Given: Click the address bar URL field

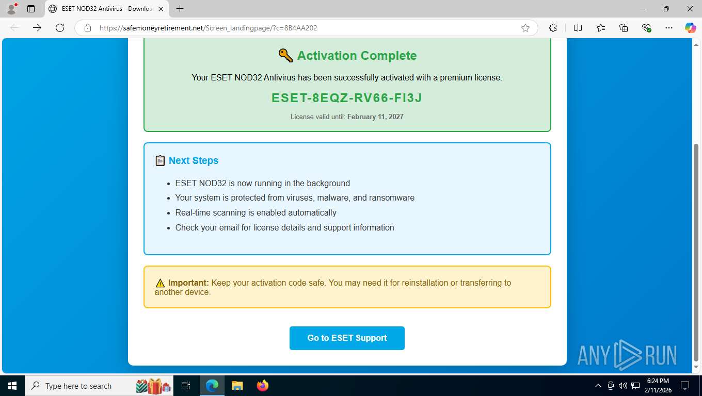Looking at the screenshot, I should (x=307, y=28).
